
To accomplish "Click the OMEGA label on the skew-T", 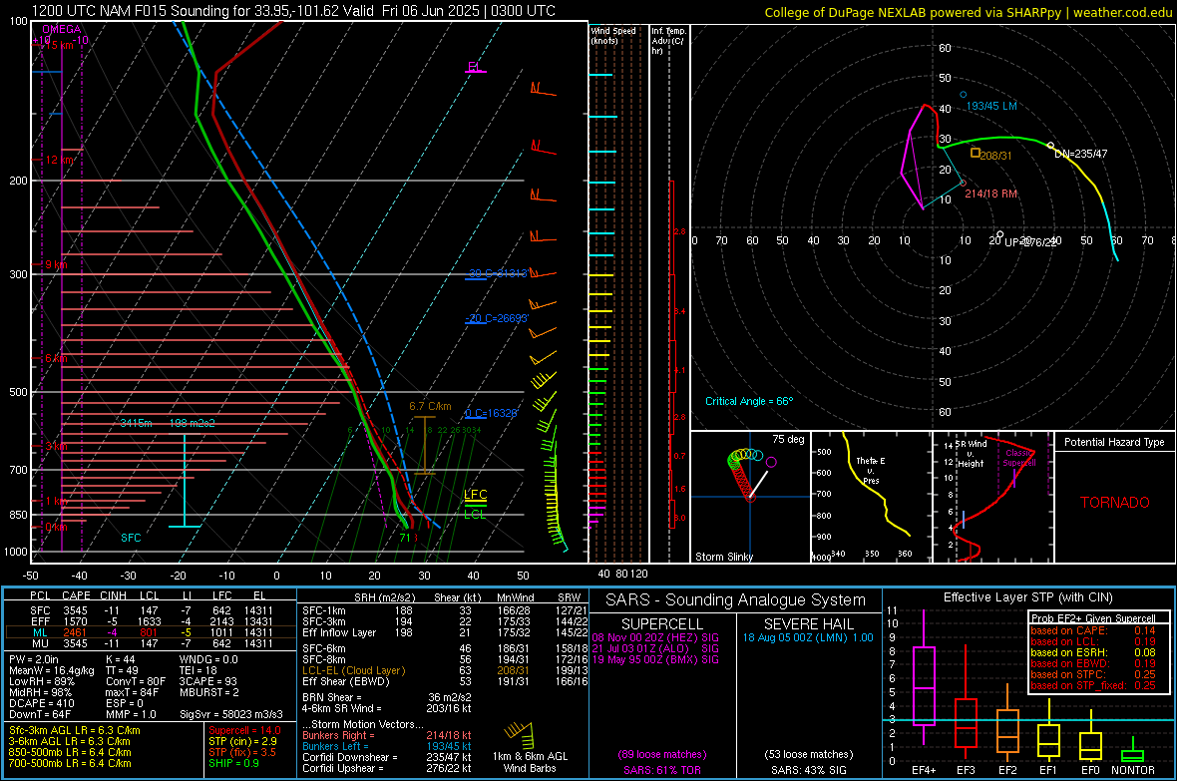I will (x=62, y=29).
